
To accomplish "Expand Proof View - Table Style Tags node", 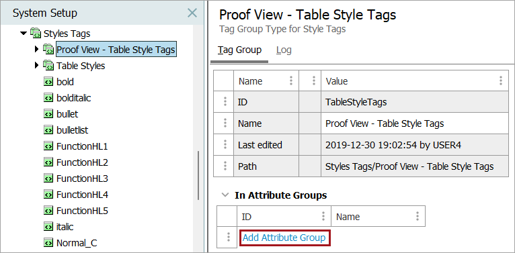I will point(36,50).
